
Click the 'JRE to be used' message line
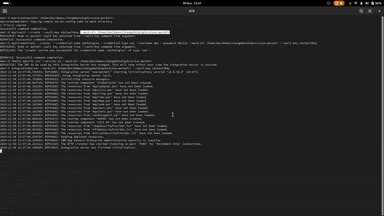click(x=109, y=65)
